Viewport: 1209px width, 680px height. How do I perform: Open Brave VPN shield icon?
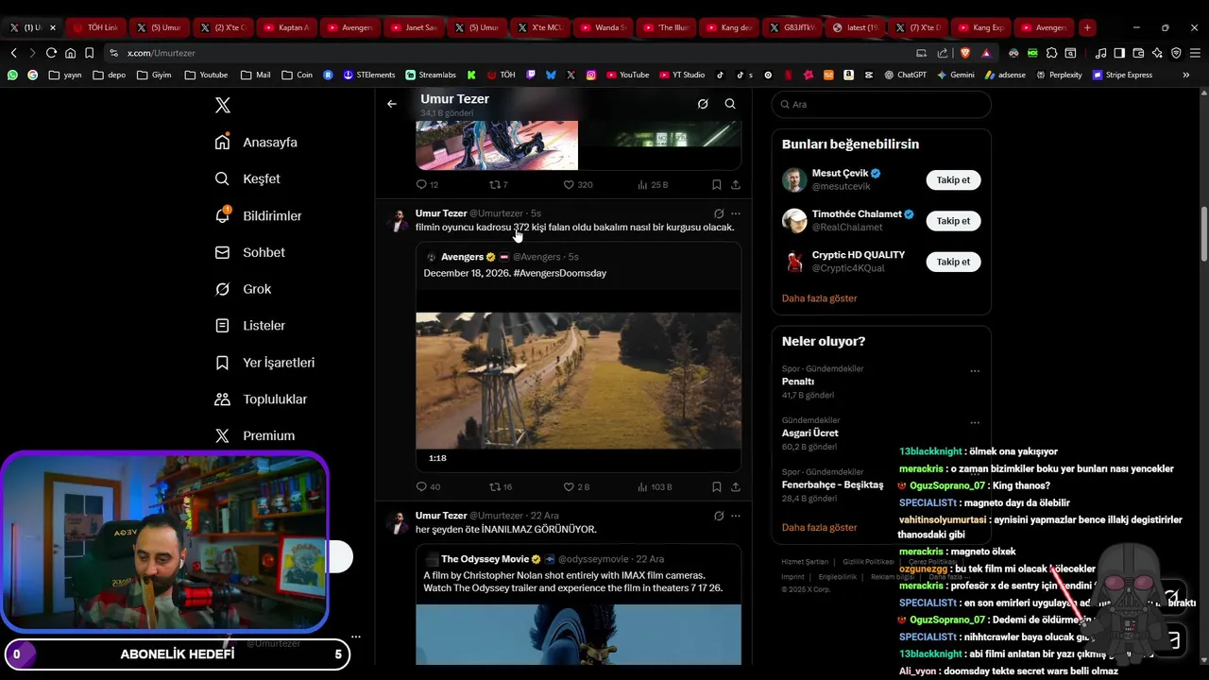pos(1176,53)
